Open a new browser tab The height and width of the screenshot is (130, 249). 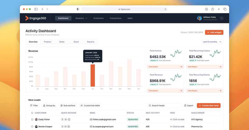[219, 9]
